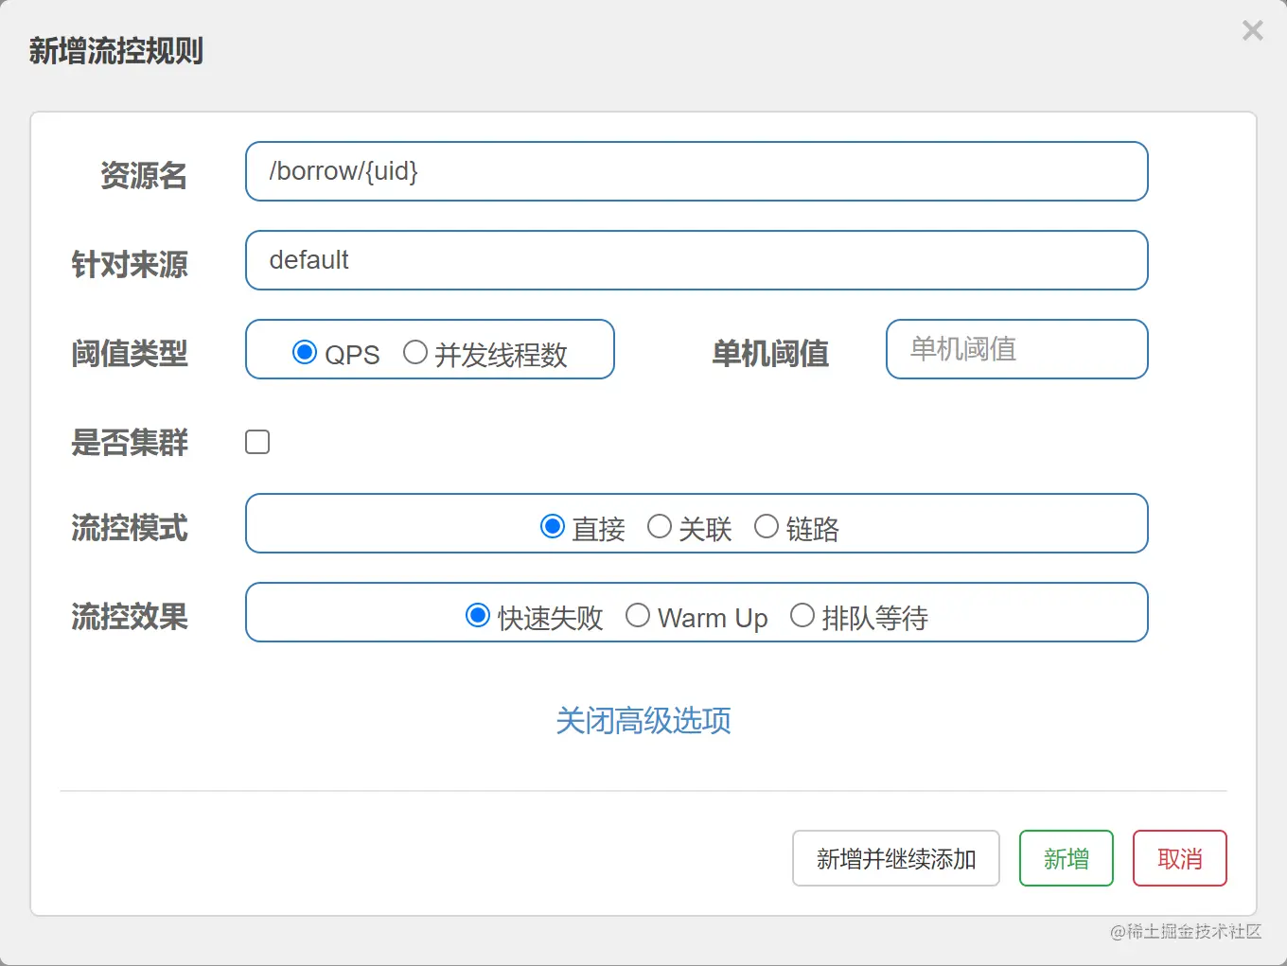Click the 单机阈值 input field
The width and height of the screenshot is (1287, 966).
[x=1017, y=349]
